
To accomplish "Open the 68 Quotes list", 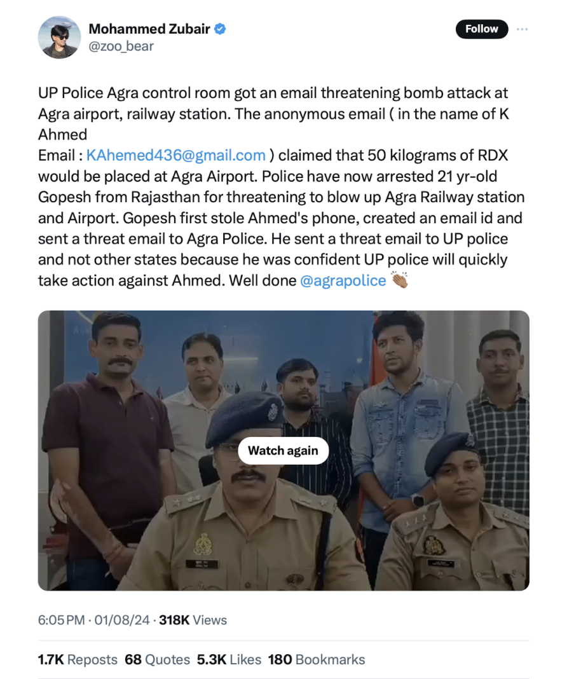I will [157, 659].
